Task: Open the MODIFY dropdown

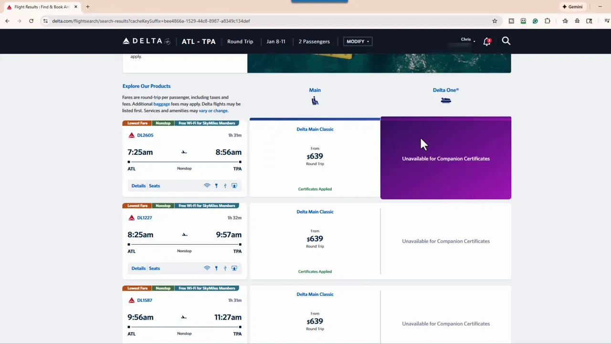Action: coord(357,41)
